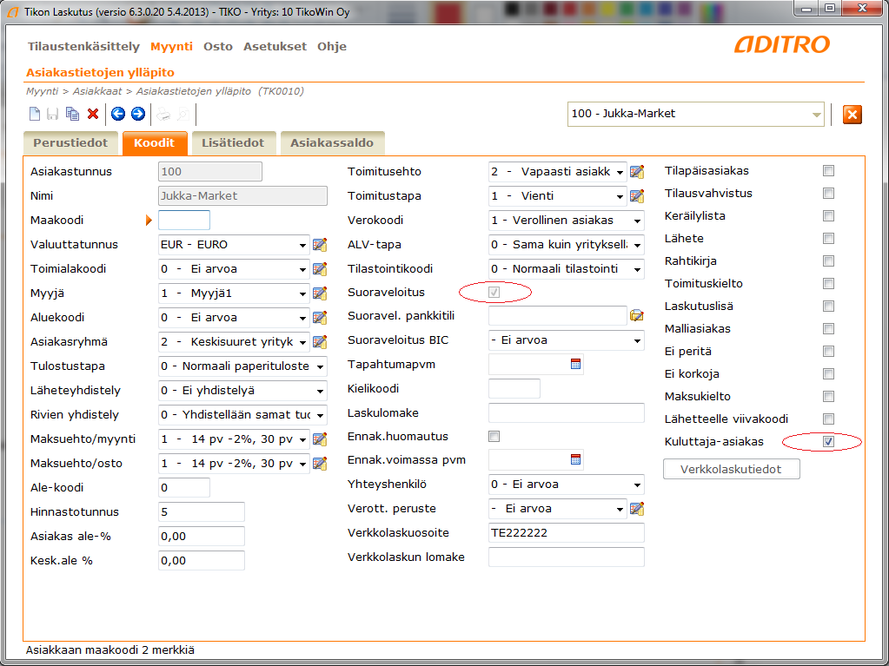Click the Verkkolaskuosoite field TE222222
The width and height of the screenshot is (889, 666).
pos(567,533)
